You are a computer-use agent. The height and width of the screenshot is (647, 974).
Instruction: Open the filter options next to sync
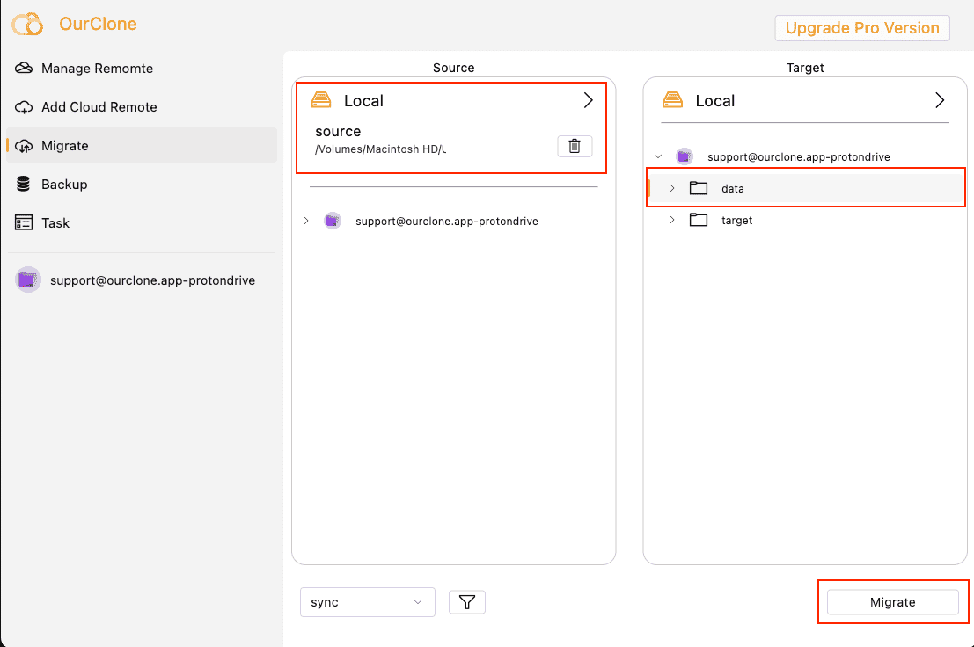[x=467, y=601]
